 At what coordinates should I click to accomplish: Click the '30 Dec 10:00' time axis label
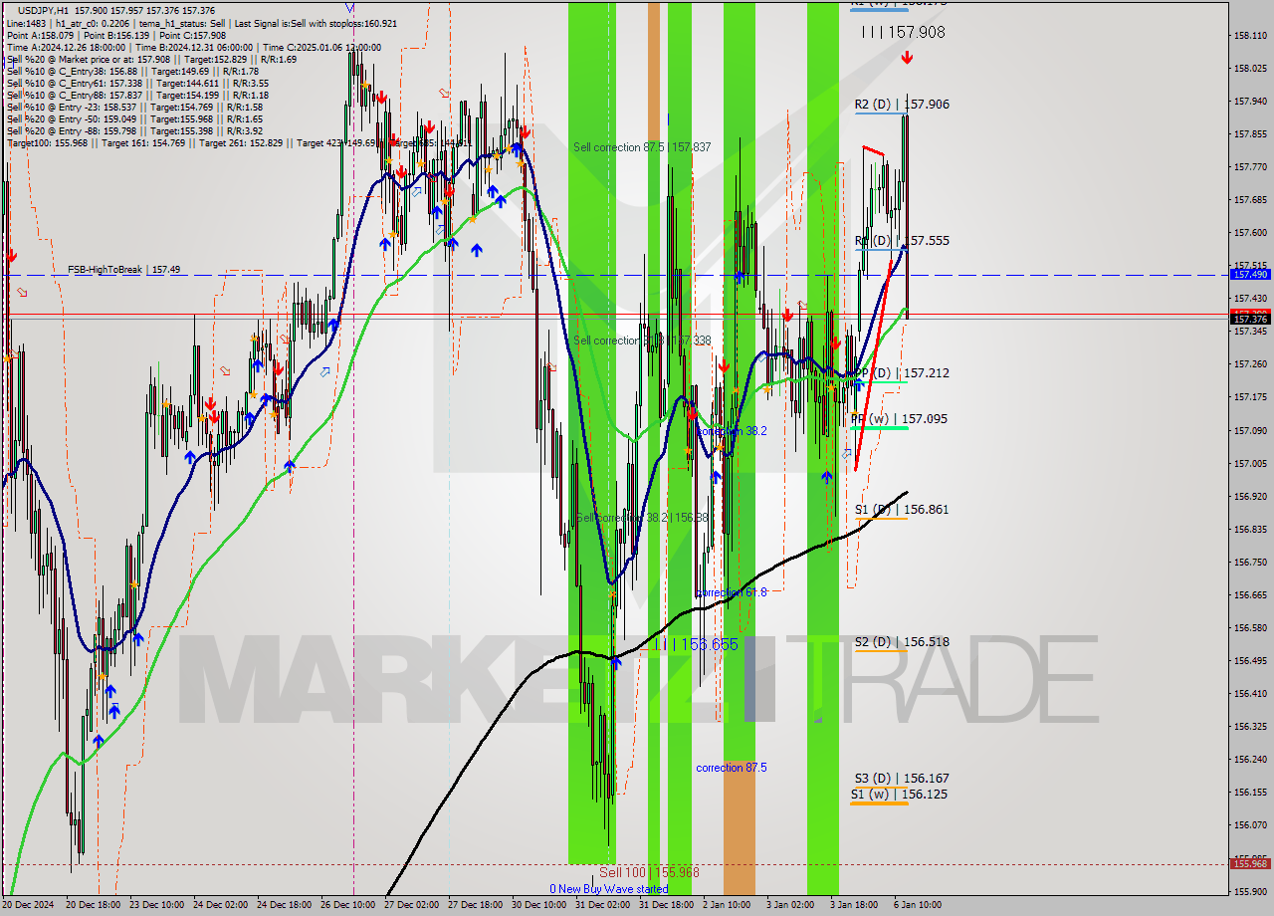539,905
